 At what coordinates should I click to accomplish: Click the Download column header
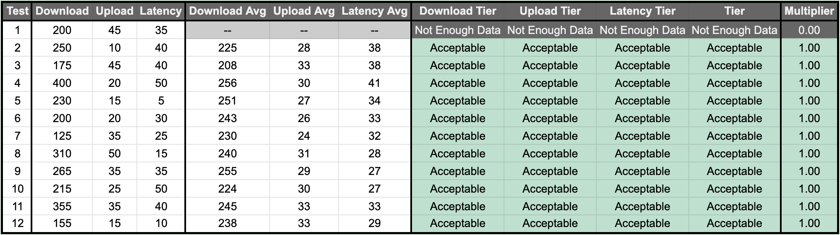62,11
